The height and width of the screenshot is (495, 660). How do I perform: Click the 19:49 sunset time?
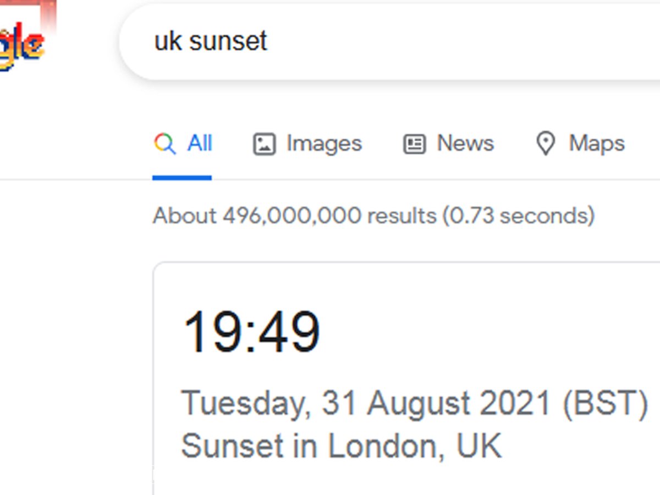[x=251, y=332]
